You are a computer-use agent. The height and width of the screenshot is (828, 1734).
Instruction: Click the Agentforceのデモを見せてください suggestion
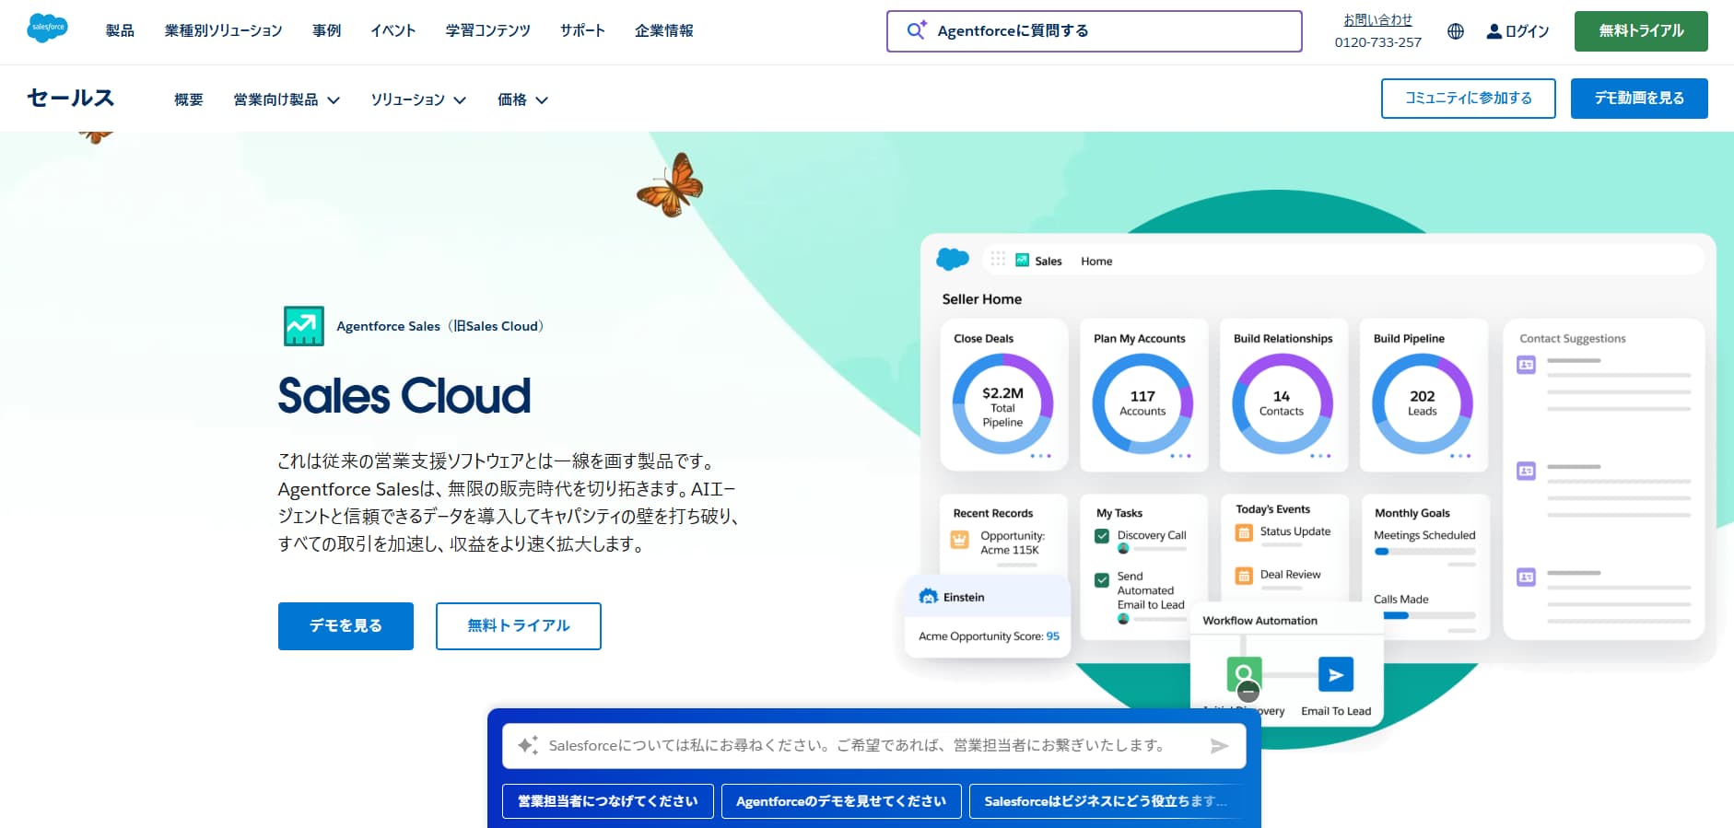(841, 801)
